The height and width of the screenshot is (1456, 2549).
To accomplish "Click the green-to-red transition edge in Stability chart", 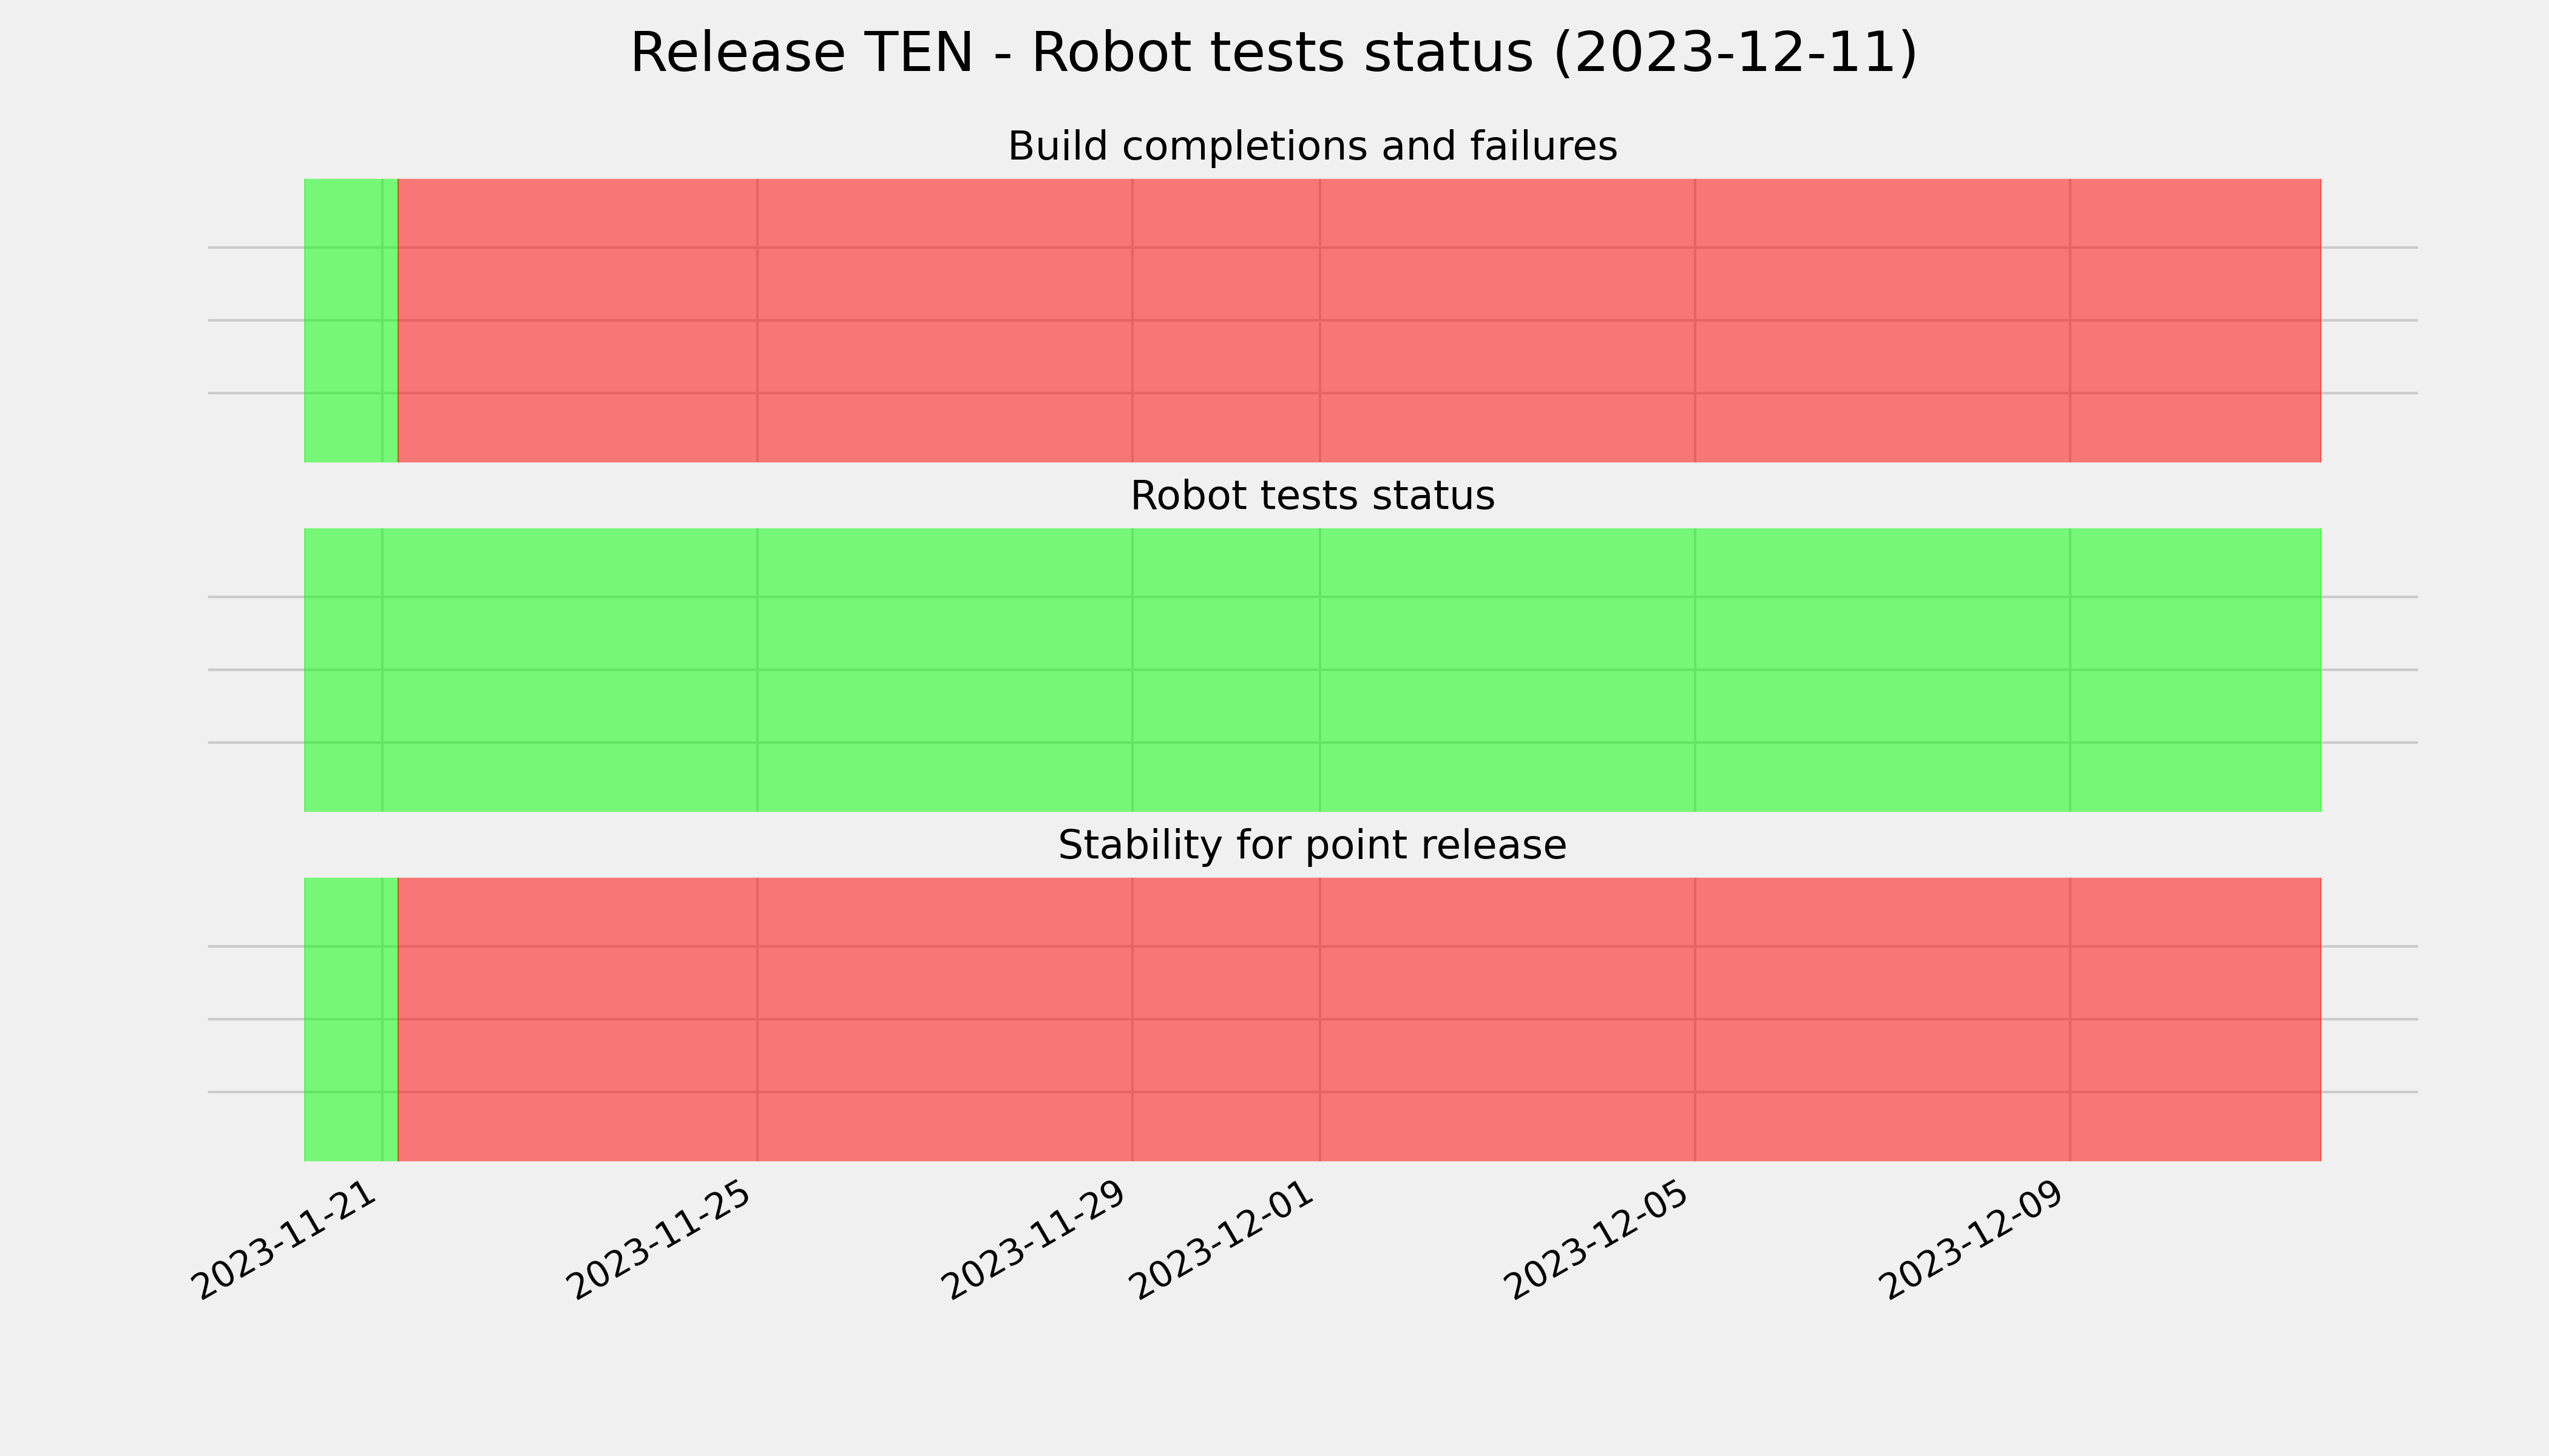I will coord(398,1020).
